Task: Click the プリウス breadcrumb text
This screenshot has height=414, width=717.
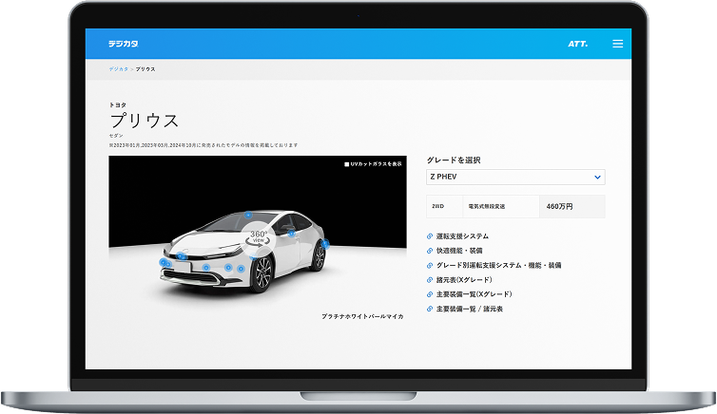Action: 145,69
